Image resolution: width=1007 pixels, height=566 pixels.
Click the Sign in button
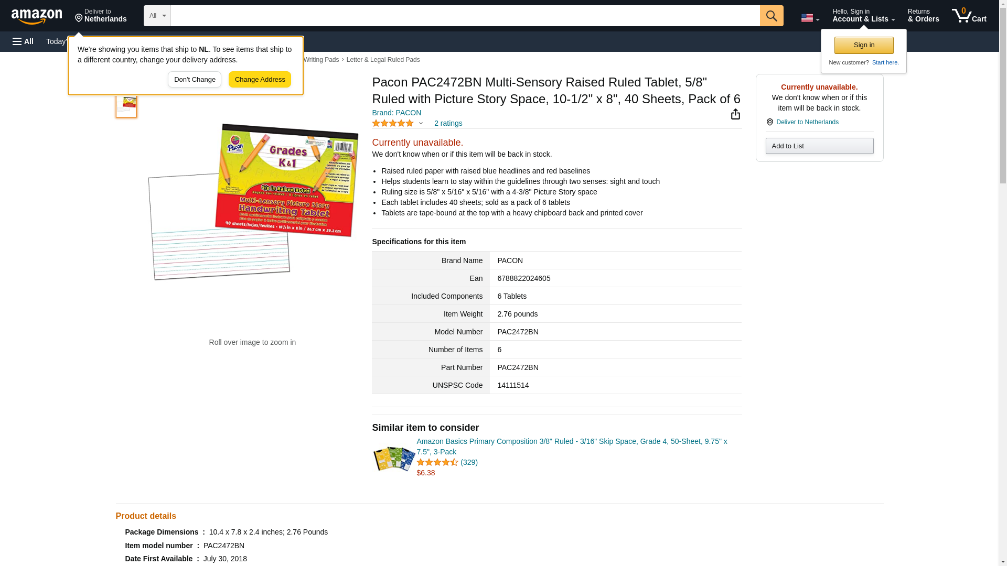[x=864, y=45]
